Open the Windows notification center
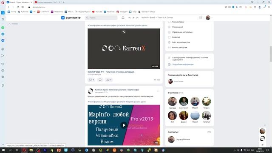 coord(267,150)
